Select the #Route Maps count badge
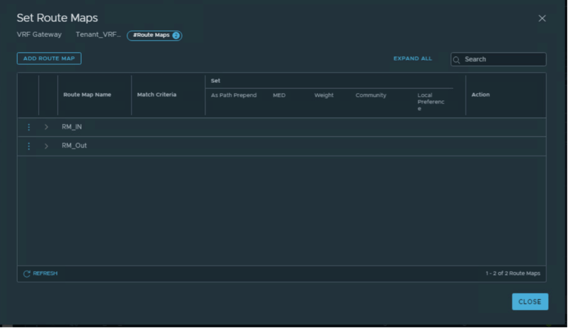Viewport: 569px width, 329px height. click(154, 36)
